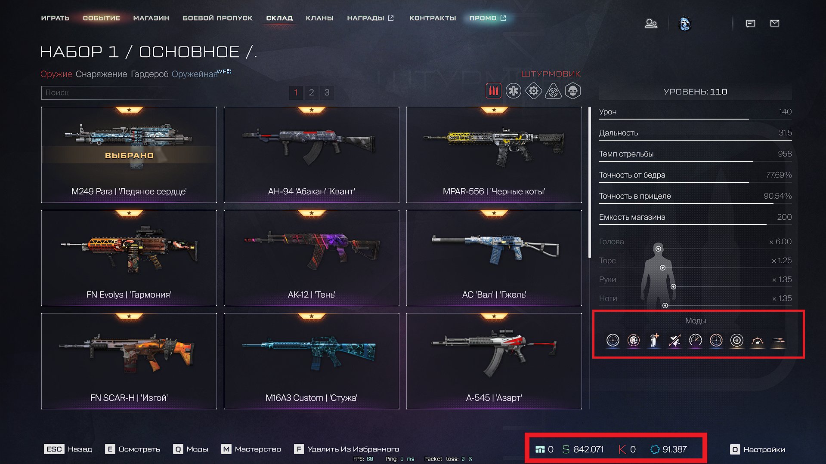This screenshot has height=464, width=826.
Task: Select the Medic class icon
Action: click(513, 91)
